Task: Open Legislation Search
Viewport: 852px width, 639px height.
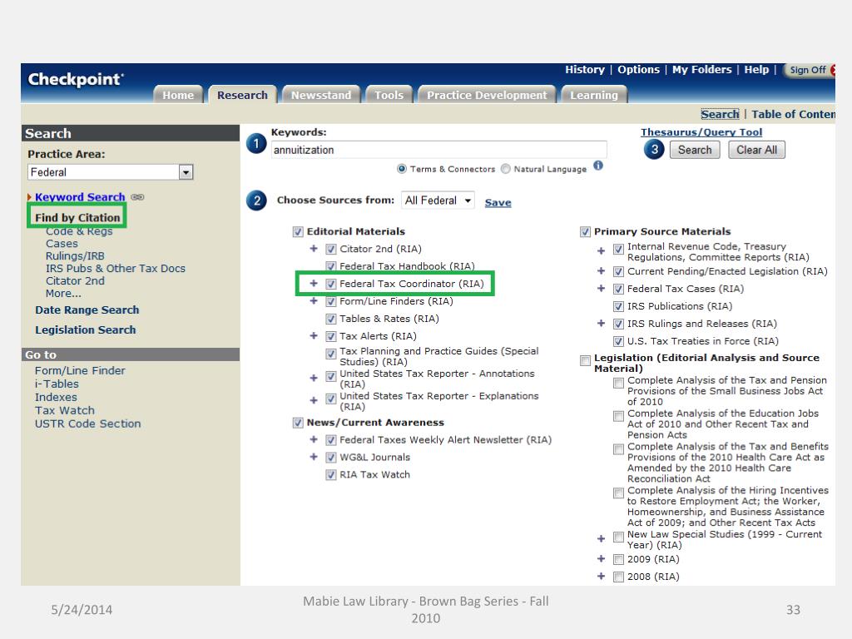Action: (x=86, y=329)
